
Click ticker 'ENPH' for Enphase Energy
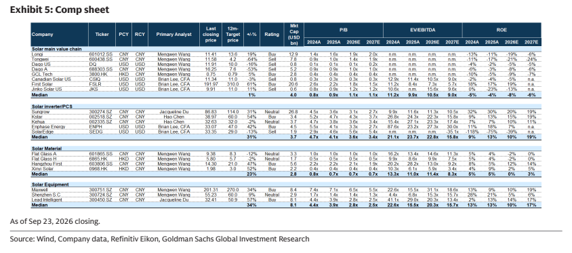click(94, 126)
